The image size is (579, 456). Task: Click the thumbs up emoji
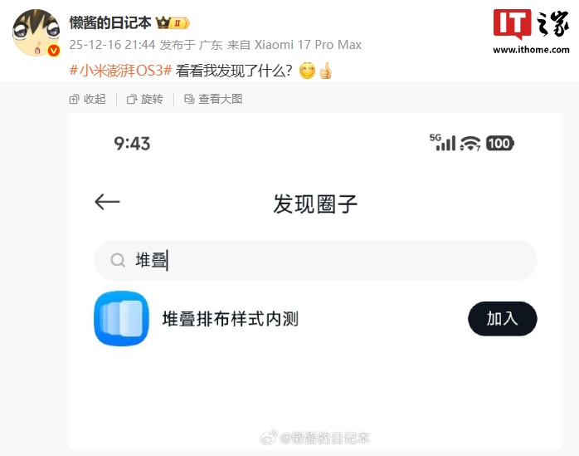(x=326, y=71)
